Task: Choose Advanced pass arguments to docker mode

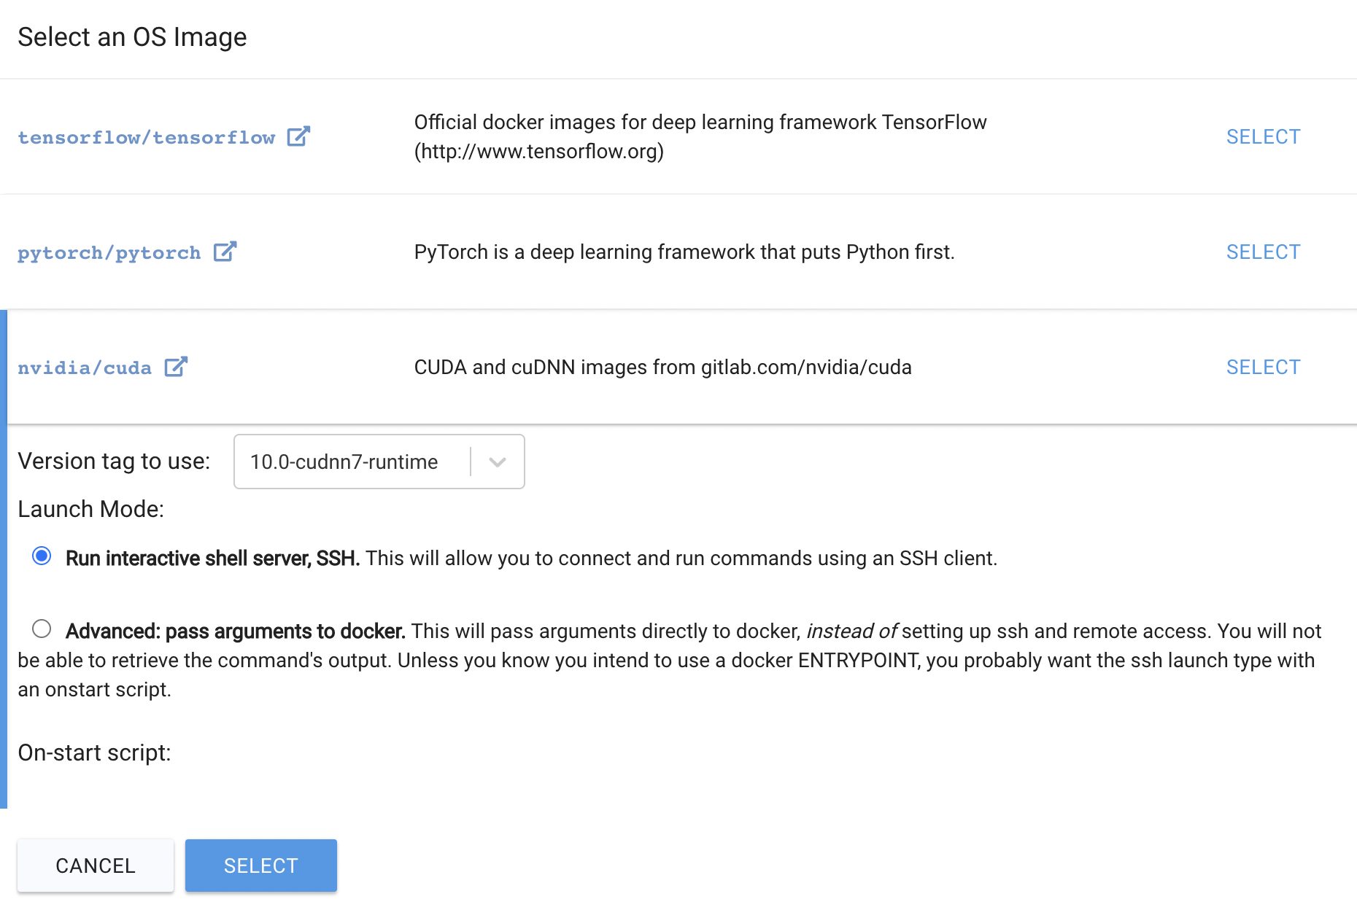Action: pos(42,629)
